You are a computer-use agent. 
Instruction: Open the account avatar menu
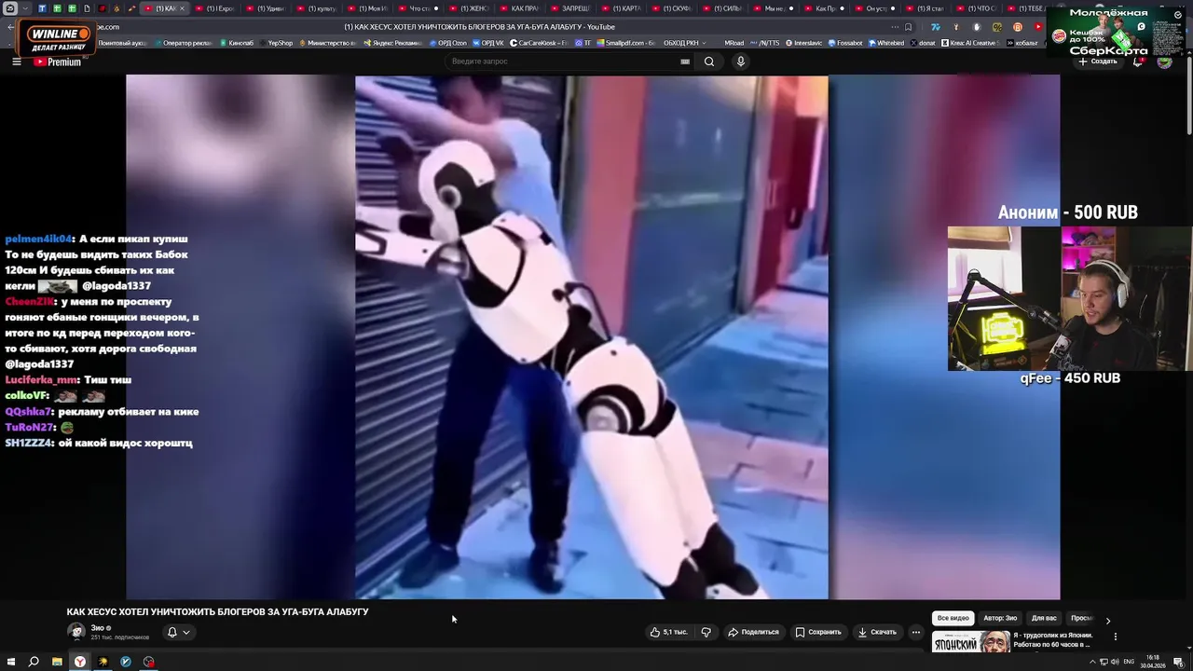[x=1164, y=62]
